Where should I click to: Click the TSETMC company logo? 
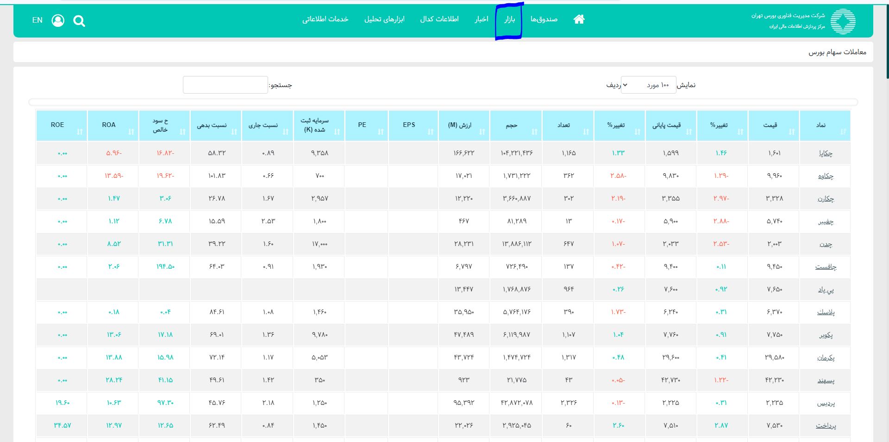[843, 21]
